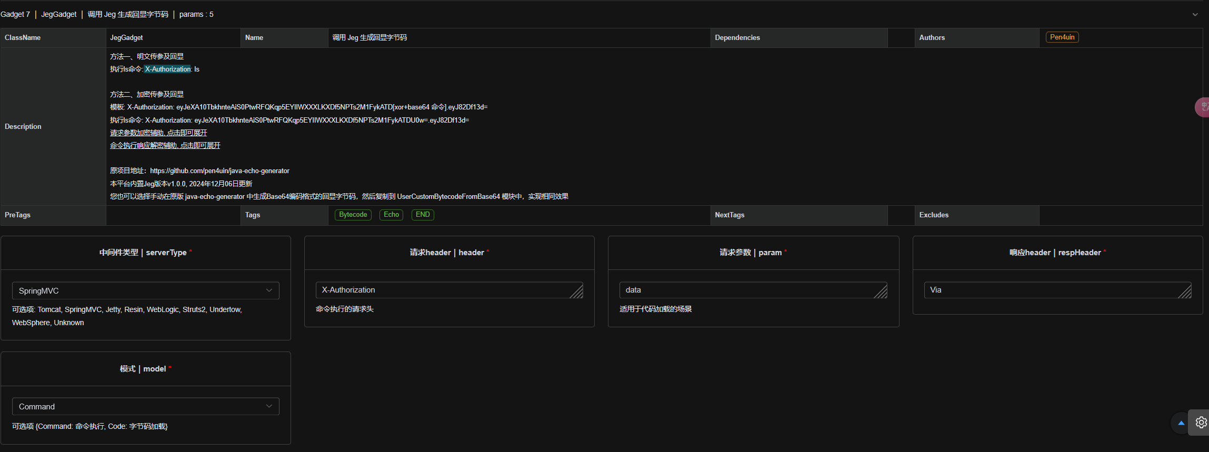Click the Excludes label cell

pos(977,215)
